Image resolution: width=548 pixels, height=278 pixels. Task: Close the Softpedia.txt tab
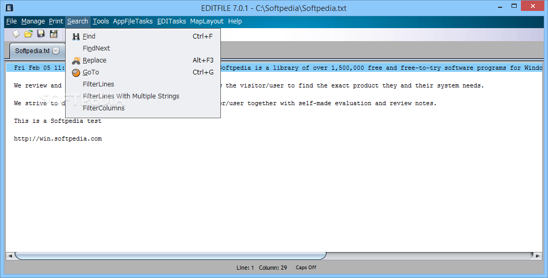(56, 50)
